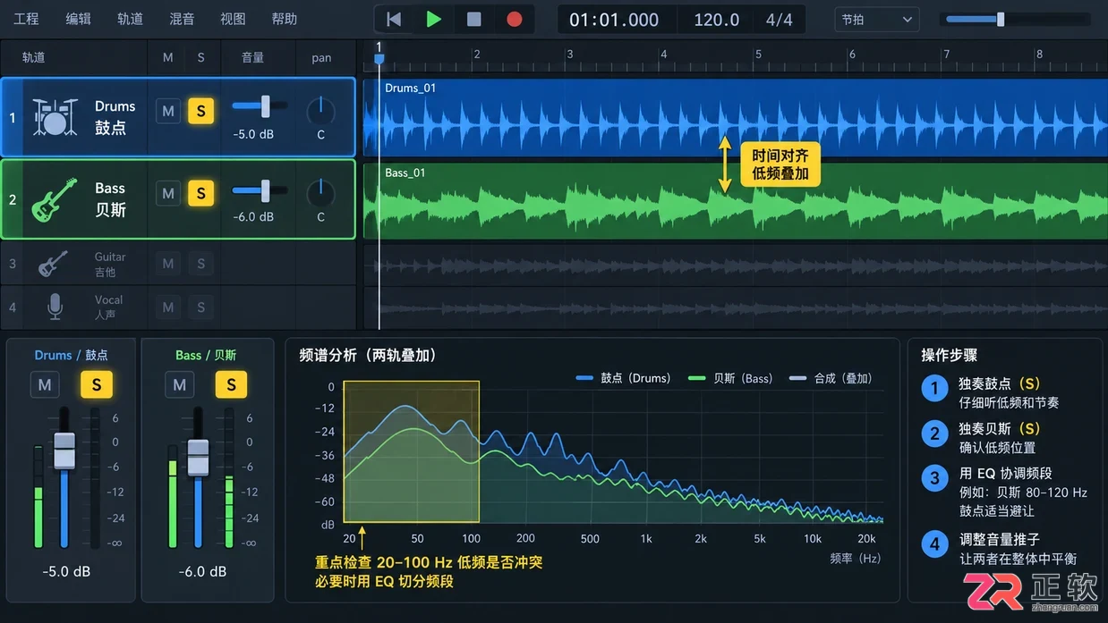Toggle solo on the Drums track row
Screen dimensions: 1108x623
click(200, 111)
